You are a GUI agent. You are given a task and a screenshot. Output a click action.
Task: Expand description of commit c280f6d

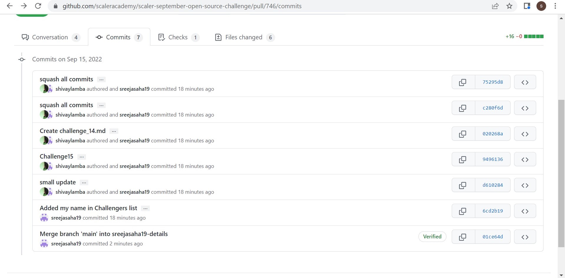tap(101, 105)
